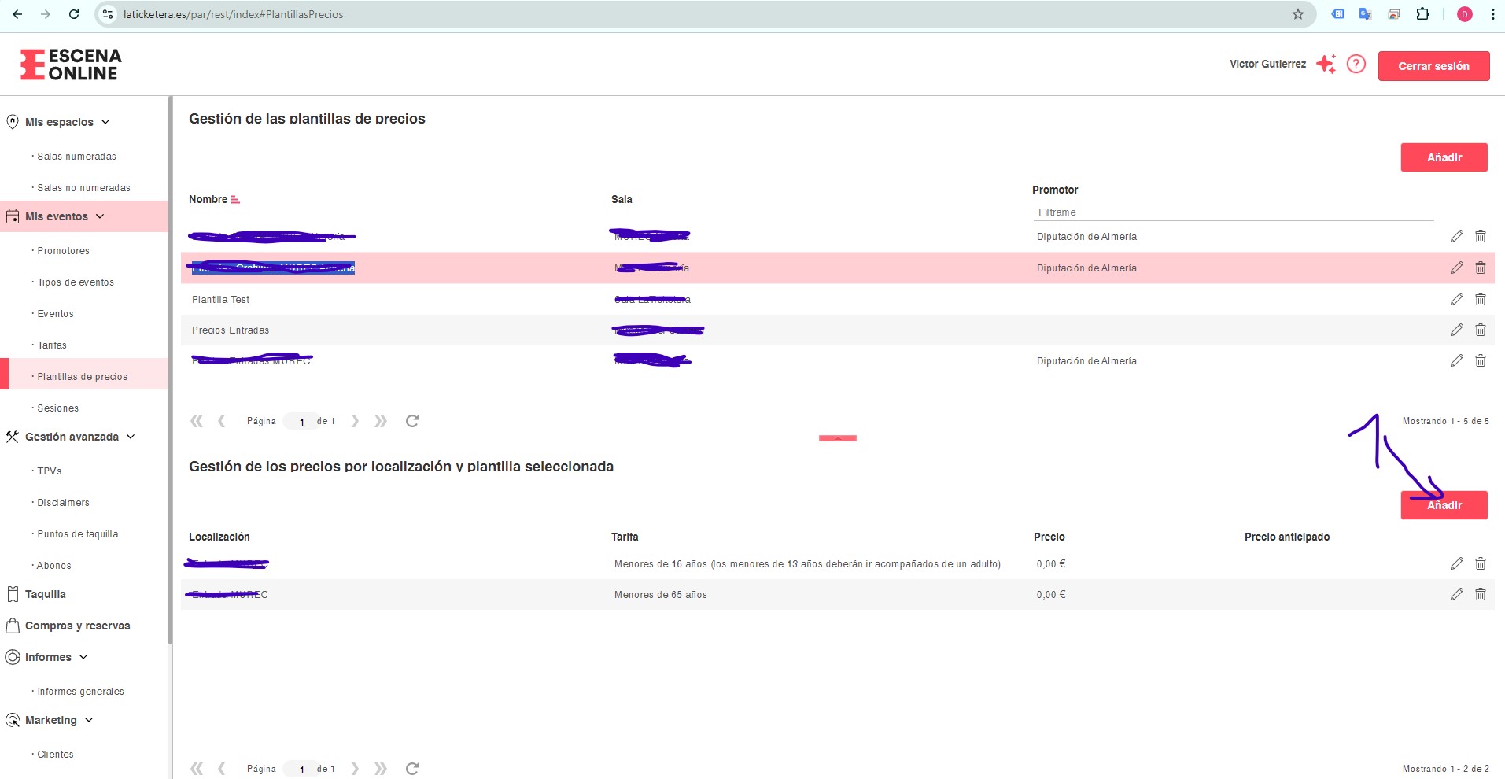This screenshot has width=1505, height=779.
Task: Delete the Menores de 65 años price
Action: 1480,594
